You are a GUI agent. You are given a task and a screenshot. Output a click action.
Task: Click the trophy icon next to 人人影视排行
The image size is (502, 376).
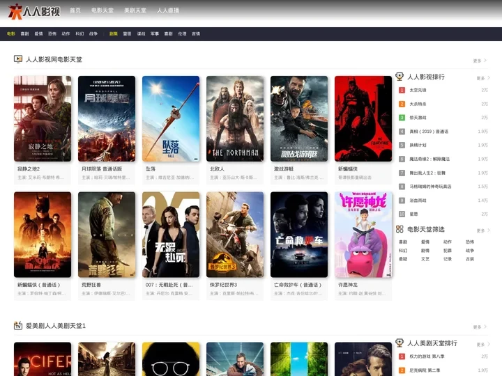pyautogui.click(x=400, y=77)
